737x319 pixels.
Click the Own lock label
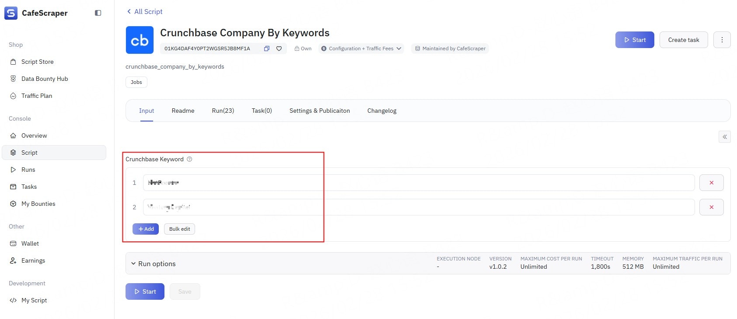(303, 49)
